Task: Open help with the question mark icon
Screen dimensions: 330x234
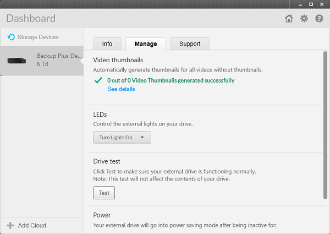Action: (319, 19)
